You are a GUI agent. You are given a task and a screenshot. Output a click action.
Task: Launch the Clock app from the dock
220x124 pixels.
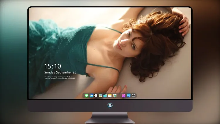[96, 96]
